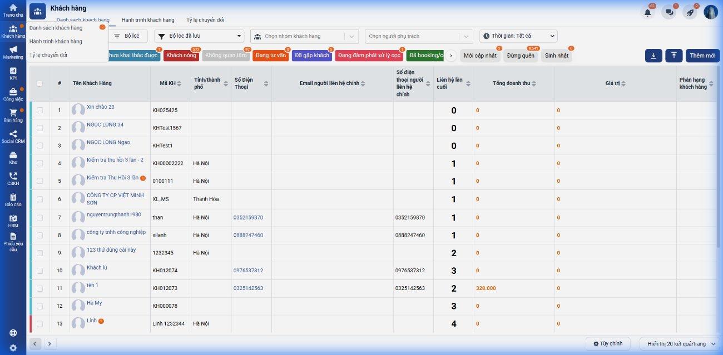Click the upload import icon button
Viewport: 723px width, 355px height.
point(674,56)
